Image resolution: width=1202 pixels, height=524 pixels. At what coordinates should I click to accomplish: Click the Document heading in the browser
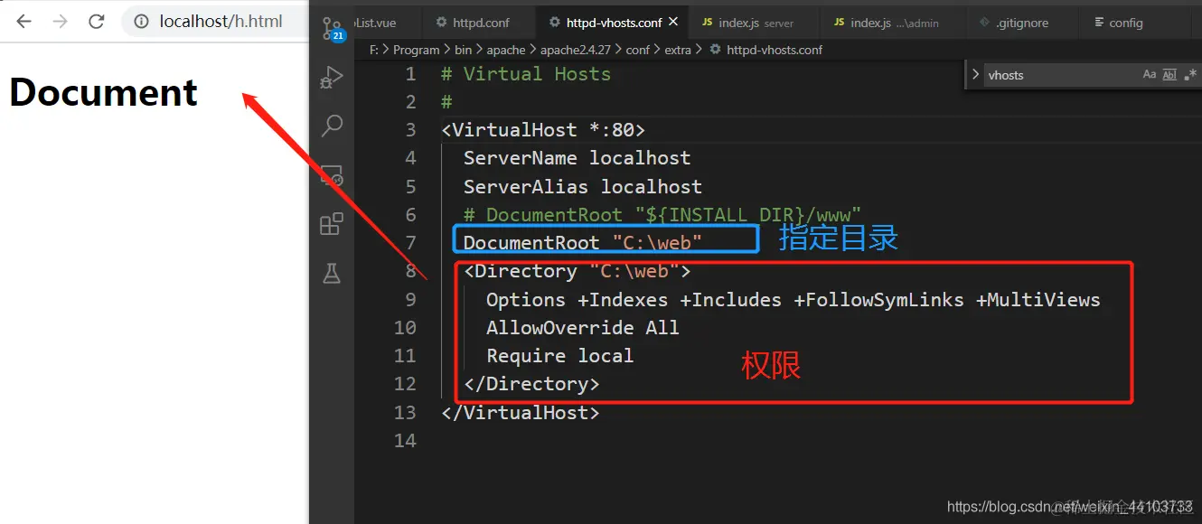point(103,92)
